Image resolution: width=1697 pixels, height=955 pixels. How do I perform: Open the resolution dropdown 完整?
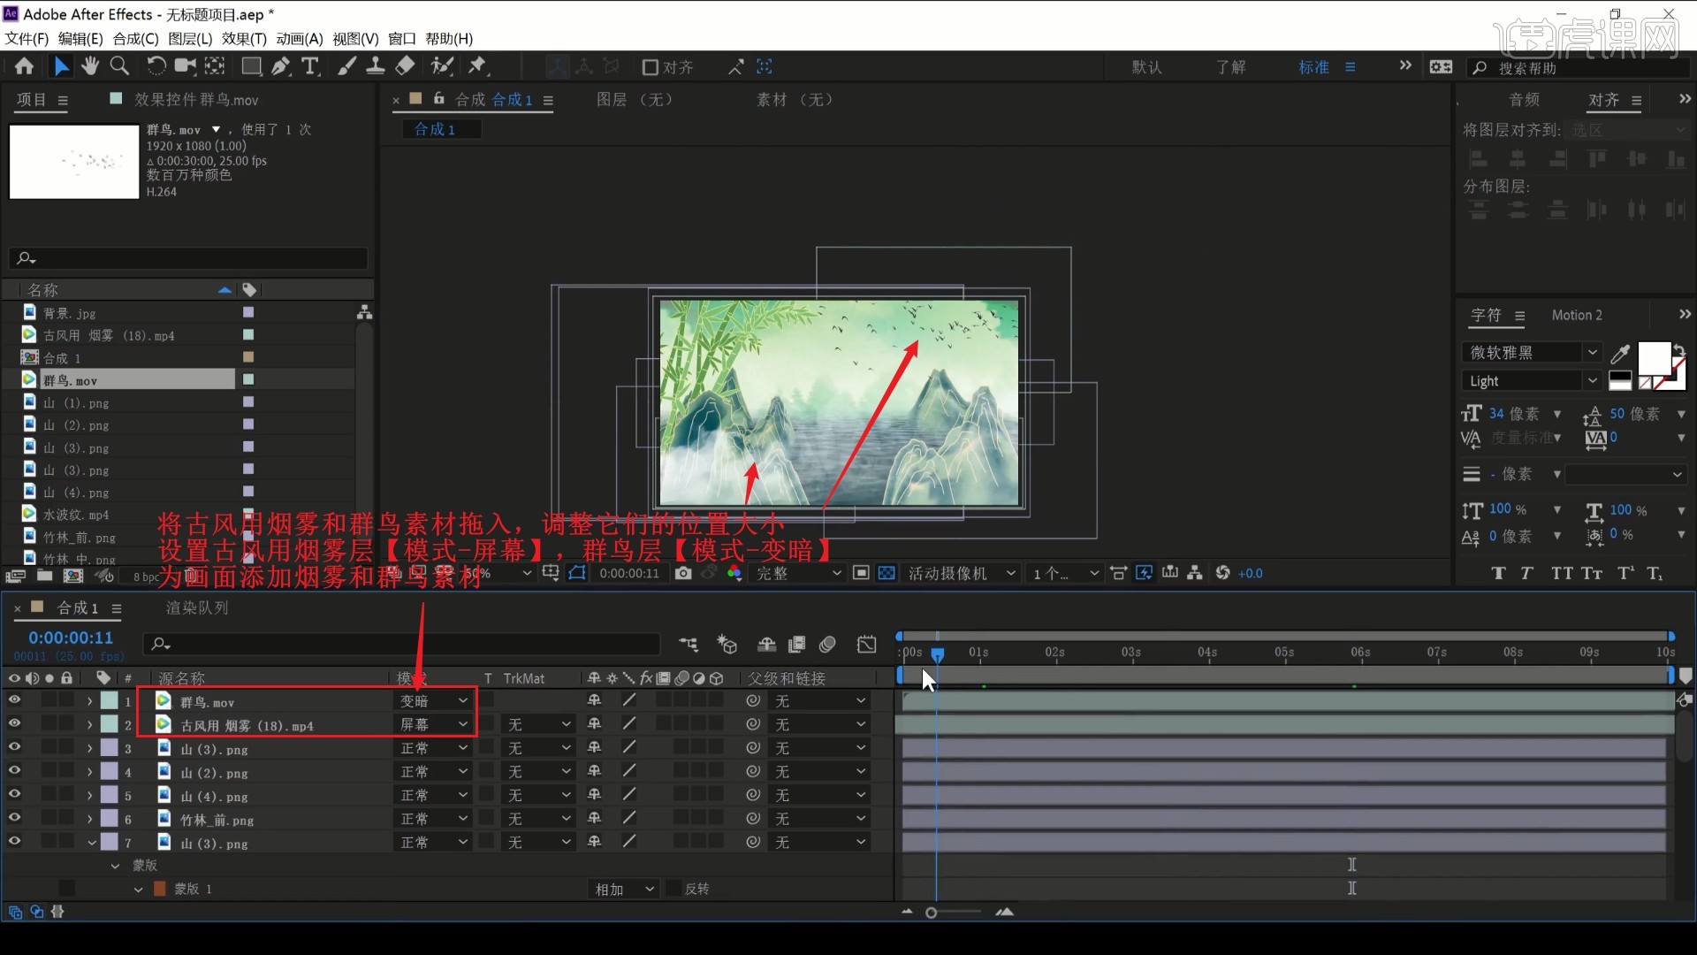pyautogui.click(x=797, y=573)
